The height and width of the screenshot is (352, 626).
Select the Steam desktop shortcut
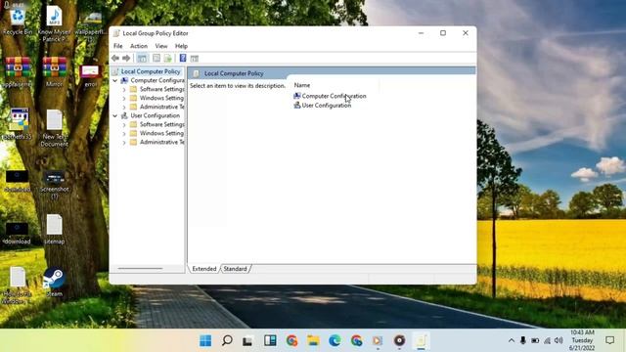click(55, 283)
